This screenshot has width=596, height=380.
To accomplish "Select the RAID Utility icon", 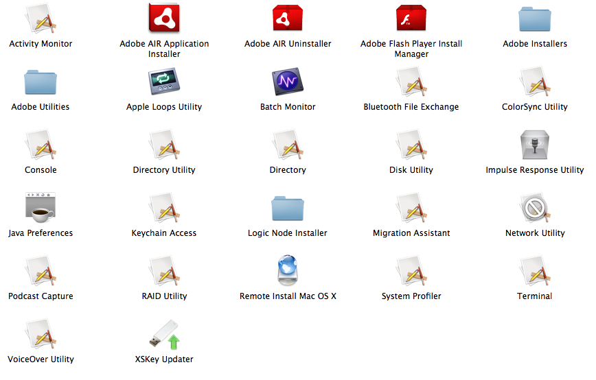I will pos(164,270).
